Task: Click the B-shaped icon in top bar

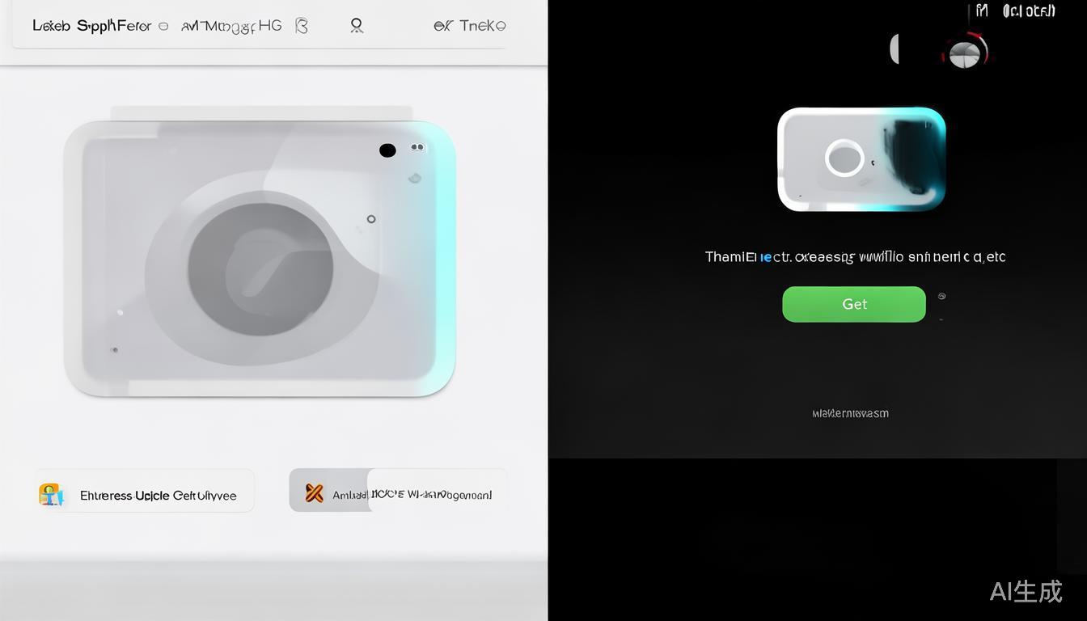Action: pyautogui.click(x=302, y=26)
